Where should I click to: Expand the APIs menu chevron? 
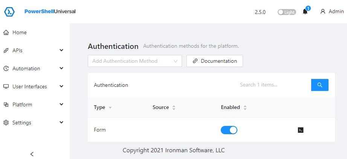pyautogui.click(x=61, y=50)
